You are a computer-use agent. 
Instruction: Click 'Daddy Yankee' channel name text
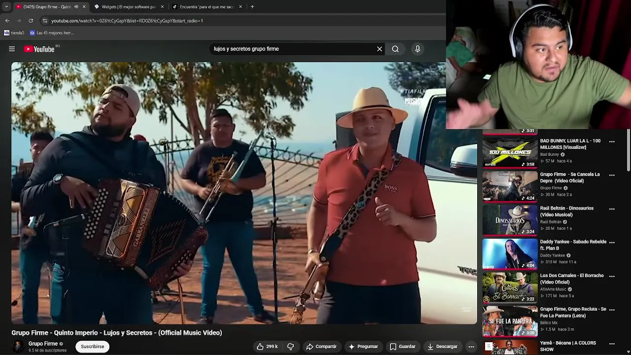(553, 255)
